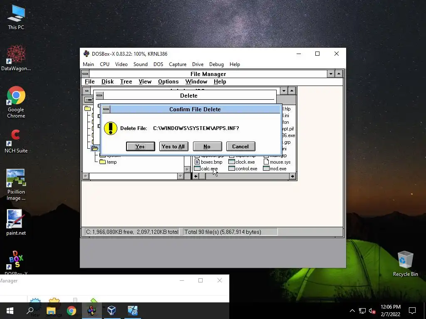The width and height of the screenshot is (426, 319).
Task: Select clock.exe file
Action: click(x=242, y=162)
